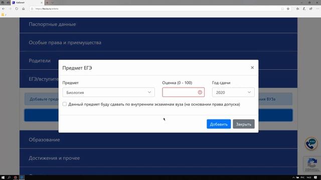This screenshot has height=180, width=321.
Task: Click the blue Добавить button
Action: tap(219, 124)
